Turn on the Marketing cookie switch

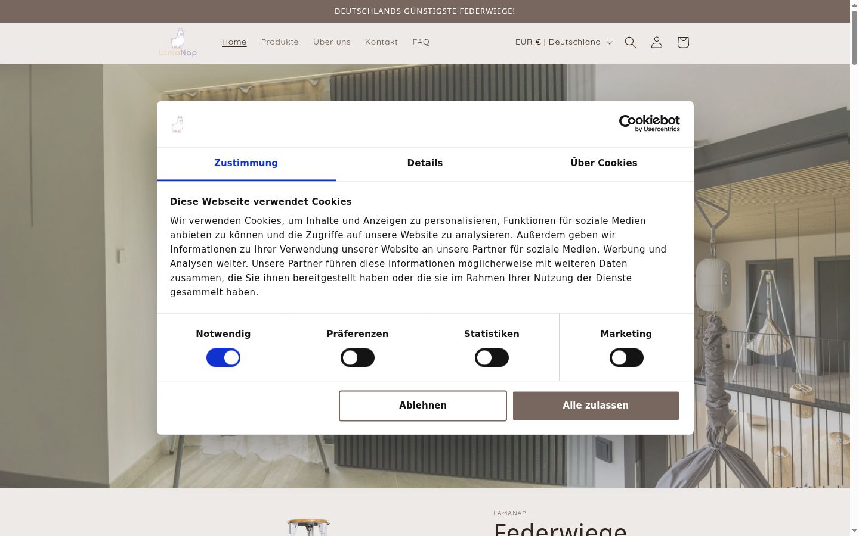click(626, 358)
